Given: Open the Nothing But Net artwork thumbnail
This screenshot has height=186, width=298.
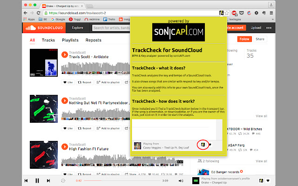Looking at the screenshot, I should [x=44, y=109].
